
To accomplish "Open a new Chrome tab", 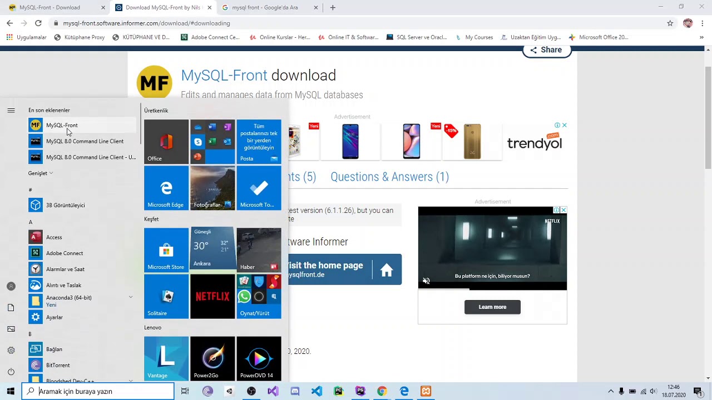I will tap(333, 8).
